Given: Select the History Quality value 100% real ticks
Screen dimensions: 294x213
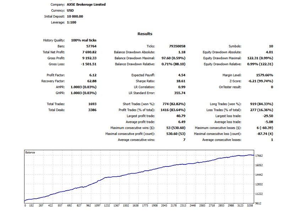Looking at the screenshot, I should click(x=84, y=40).
